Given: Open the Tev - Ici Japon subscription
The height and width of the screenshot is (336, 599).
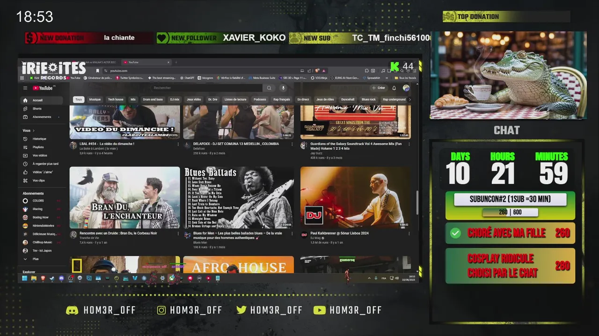Looking at the screenshot, I should pyautogui.click(x=42, y=251).
